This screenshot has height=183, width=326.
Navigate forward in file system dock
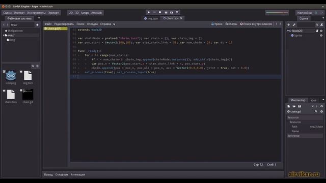[8, 25]
